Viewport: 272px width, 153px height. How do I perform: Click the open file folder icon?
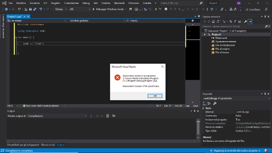(26, 9)
